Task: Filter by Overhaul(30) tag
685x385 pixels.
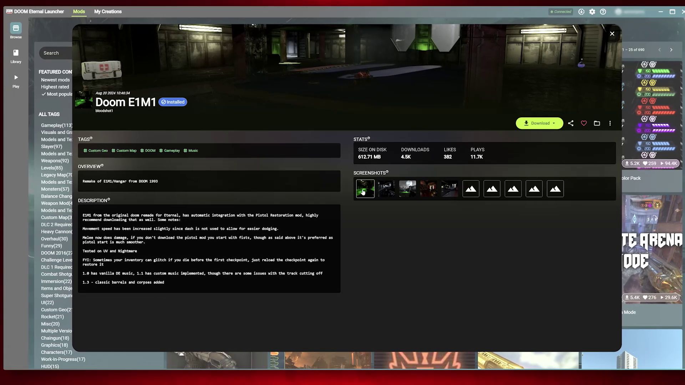Action: (x=54, y=239)
